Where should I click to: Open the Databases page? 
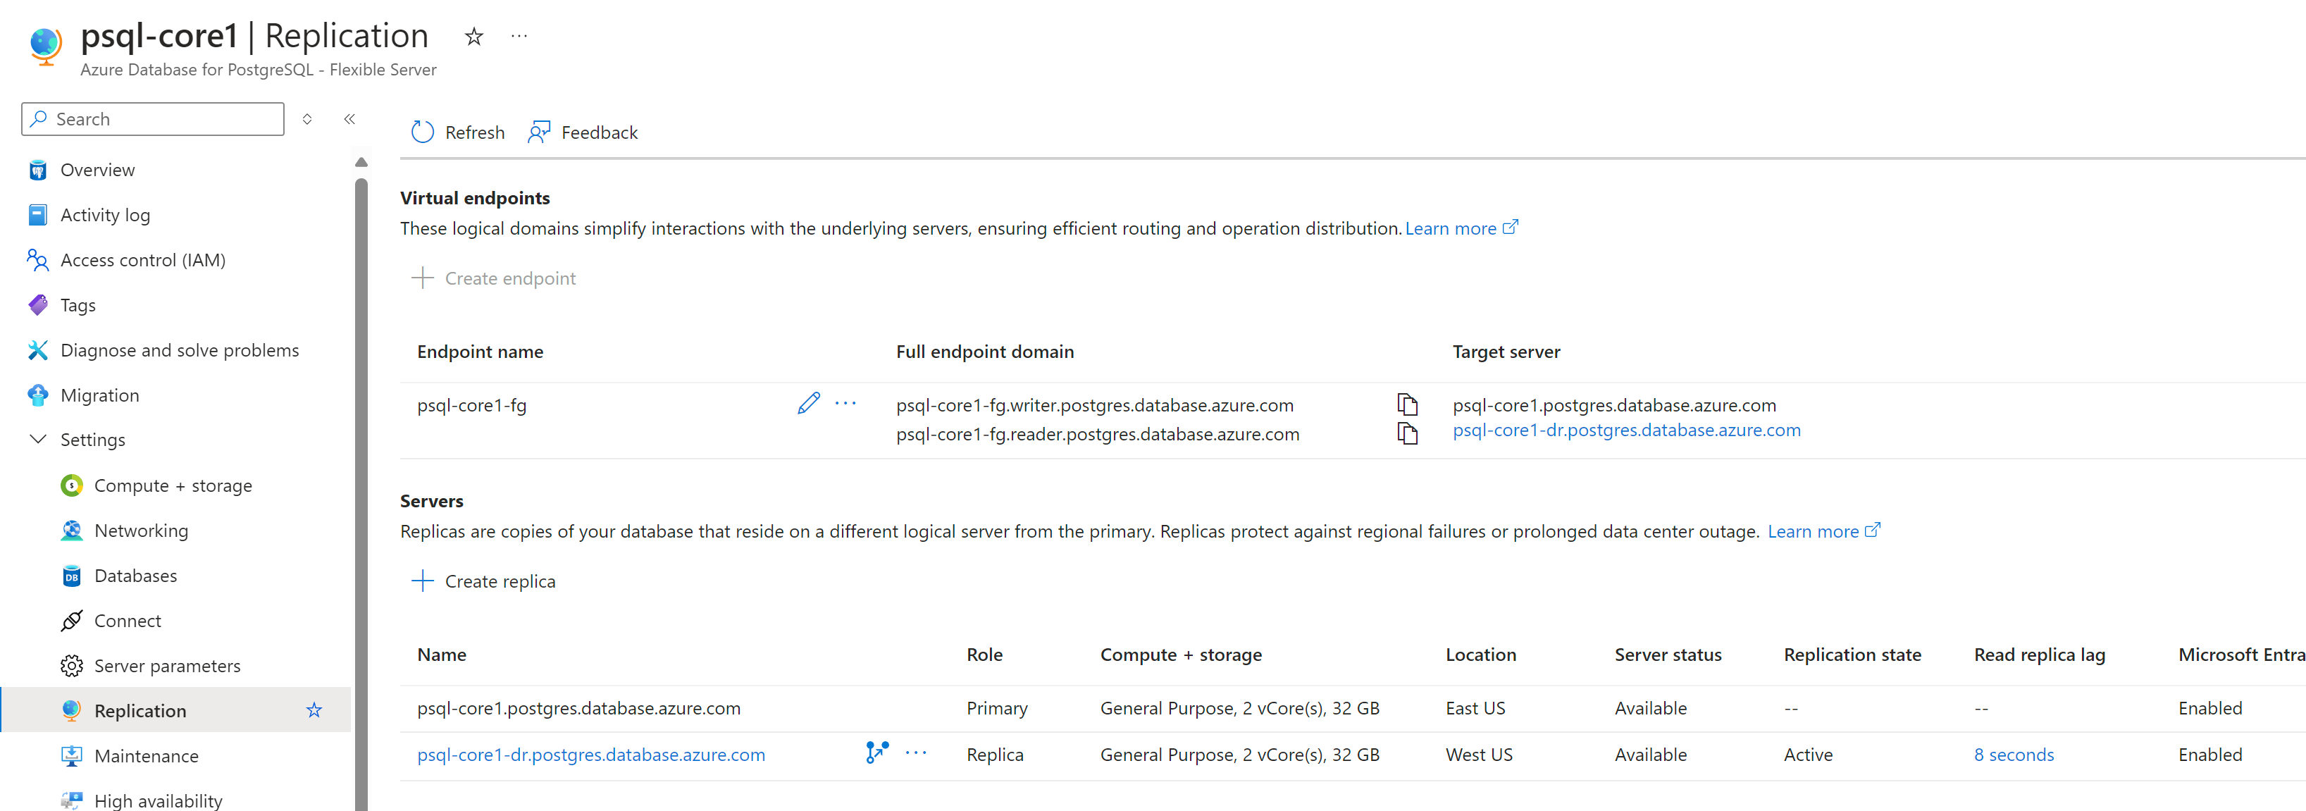[x=135, y=576]
